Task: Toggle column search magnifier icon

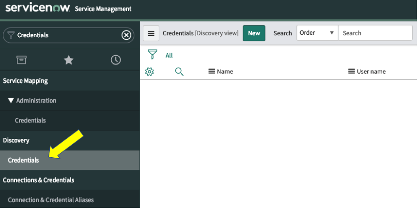Action: (x=179, y=72)
